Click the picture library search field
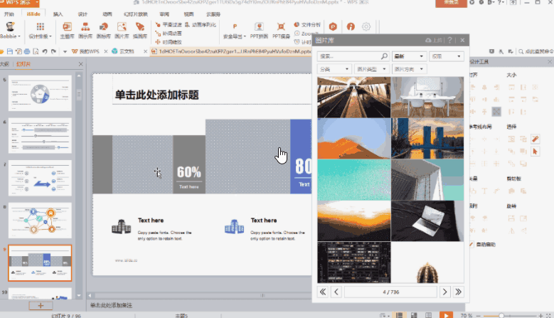This screenshot has width=554, height=318. [353, 56]
